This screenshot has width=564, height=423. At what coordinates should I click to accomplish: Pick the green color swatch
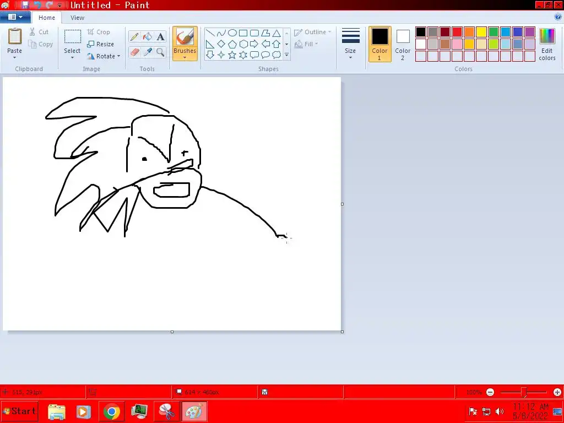(493, 32)
